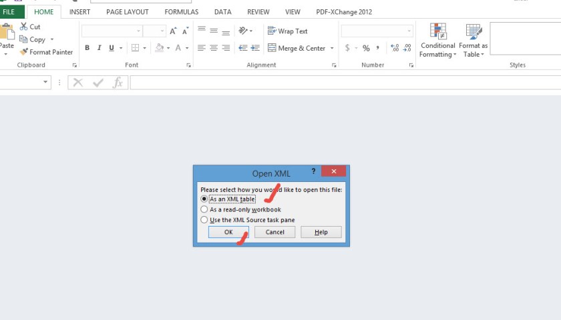The image size is (561, 320).
Task: Open the font size combo box
Action: (154, 31)
